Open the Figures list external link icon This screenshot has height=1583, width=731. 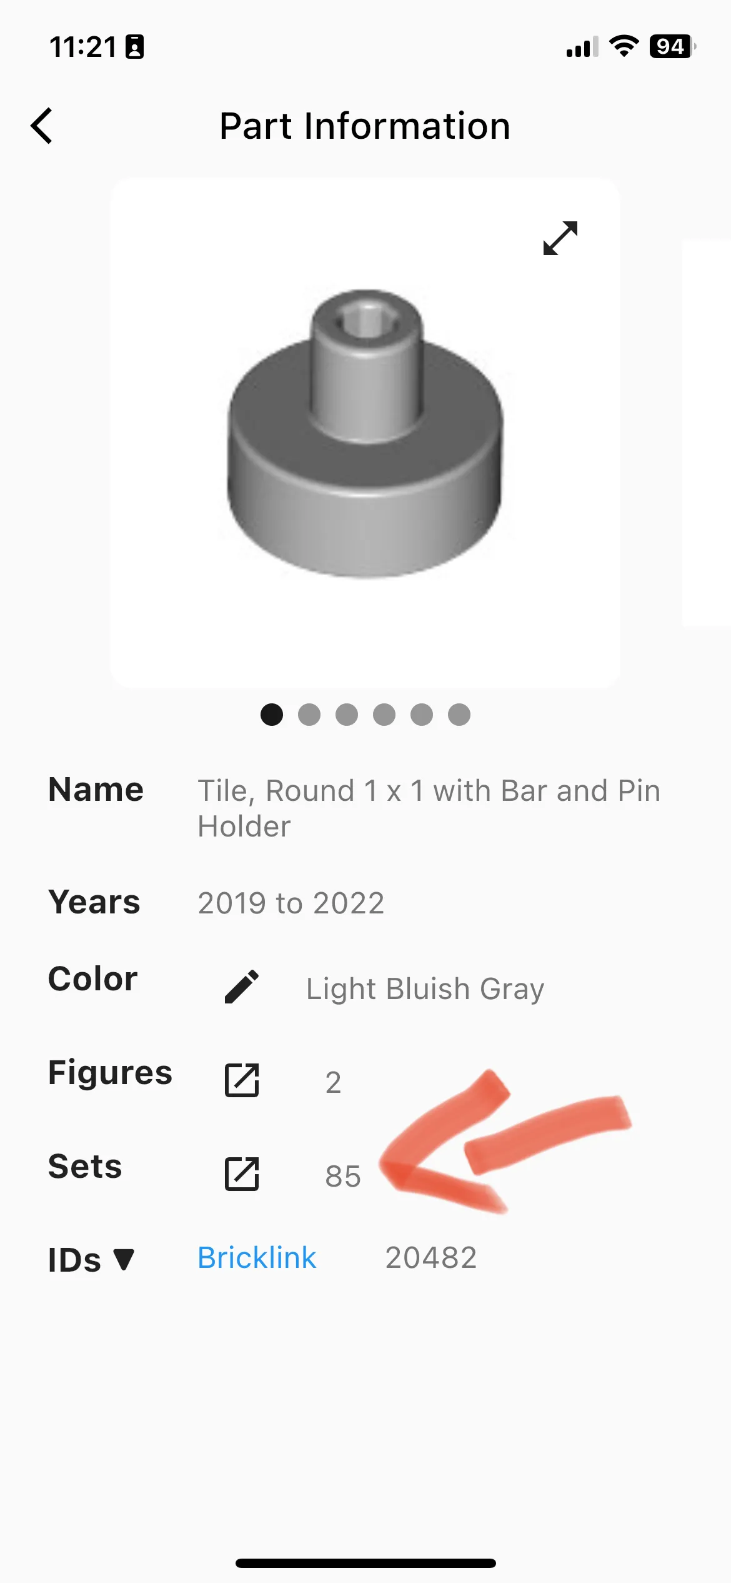(242, 1080)
